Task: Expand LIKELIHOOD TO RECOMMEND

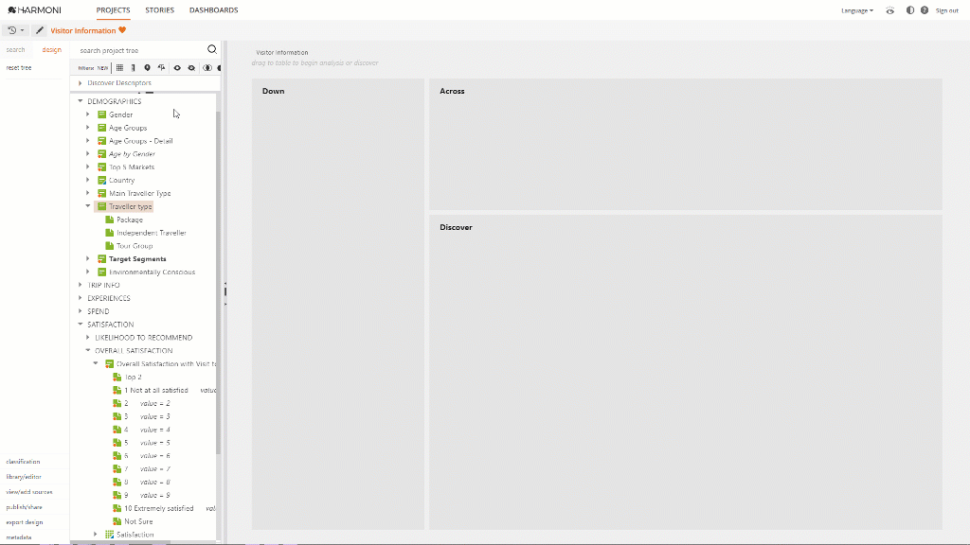Action: tap(88, 338)
